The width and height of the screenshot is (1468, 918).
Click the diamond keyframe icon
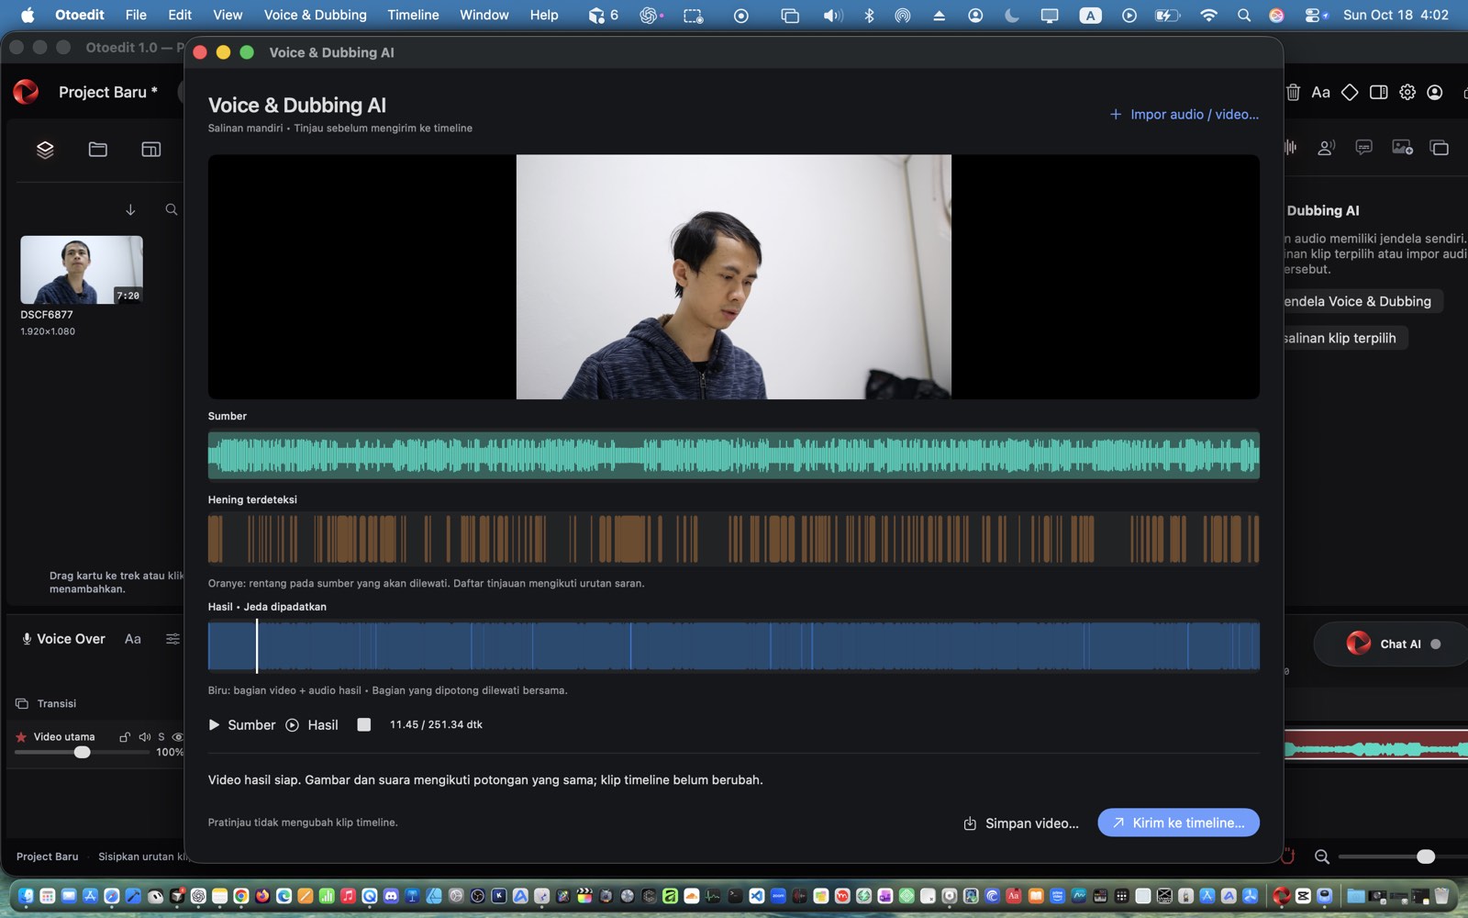coord(1350,92)
